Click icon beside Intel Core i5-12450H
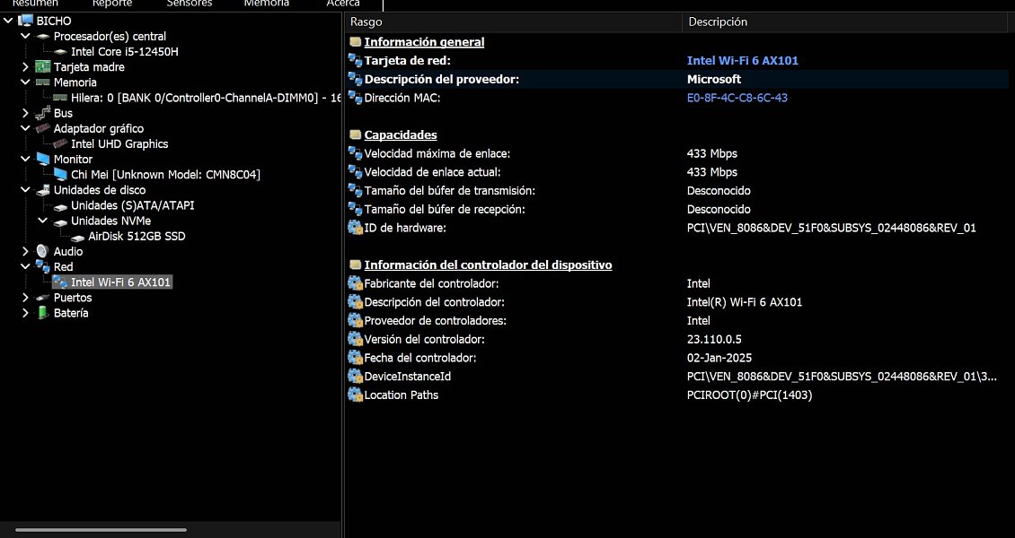This screenshot has height=538, width=1015. [x=60, y=52]
